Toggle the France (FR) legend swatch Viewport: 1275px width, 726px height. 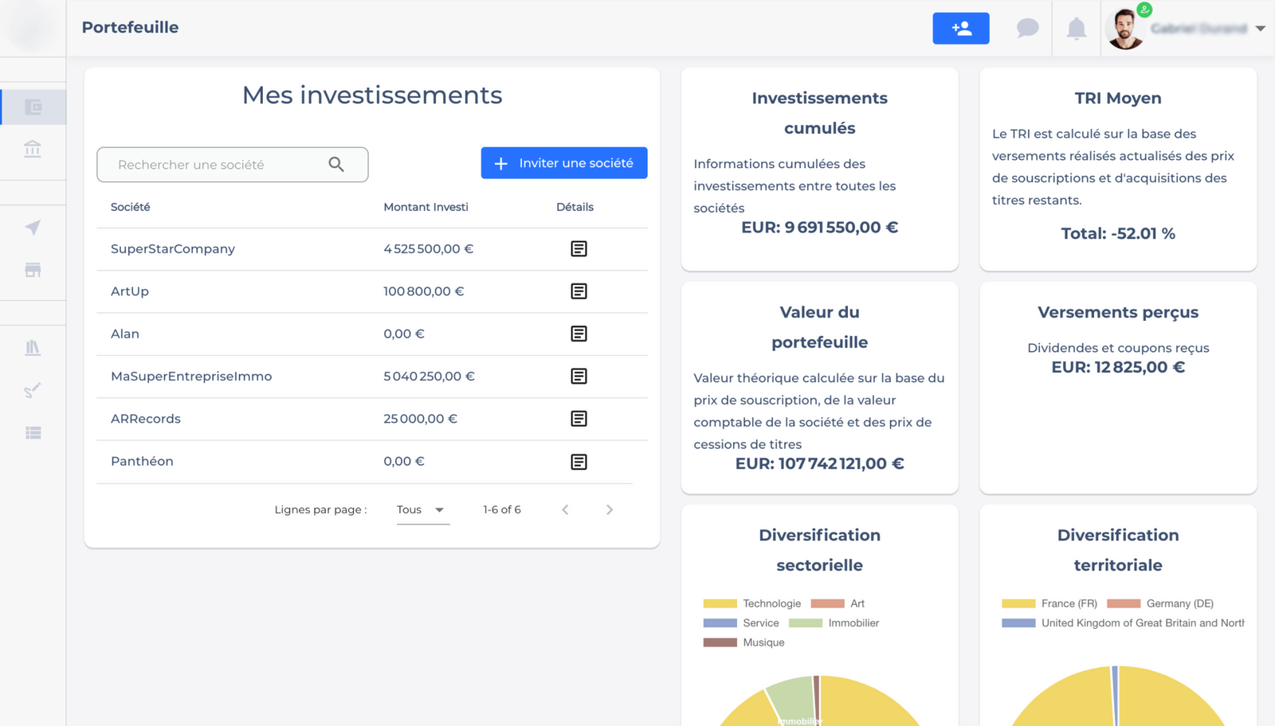1018,603
